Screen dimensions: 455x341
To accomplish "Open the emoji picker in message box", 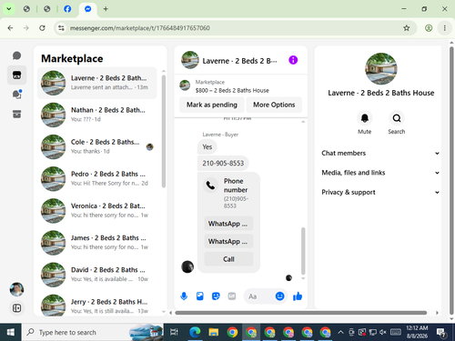I will (279, 296).
